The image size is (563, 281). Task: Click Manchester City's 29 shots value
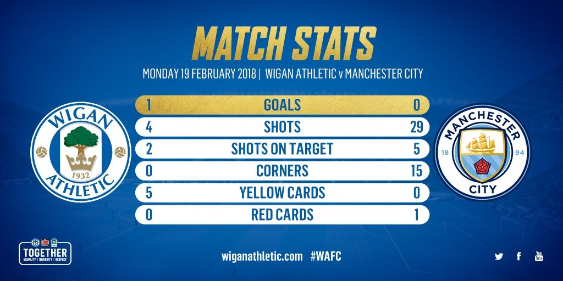click(x=415, y=127)
